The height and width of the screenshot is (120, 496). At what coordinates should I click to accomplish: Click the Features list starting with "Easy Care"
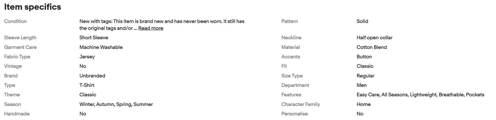pos(420,95)
